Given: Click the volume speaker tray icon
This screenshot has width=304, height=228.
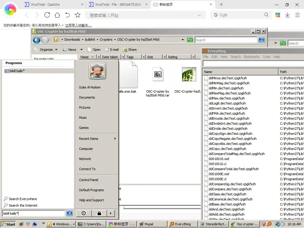Looking at the screenshot, I should tap(283, 224).
